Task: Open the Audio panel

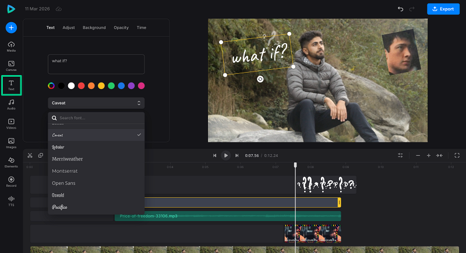Action: tap(11, 105)
